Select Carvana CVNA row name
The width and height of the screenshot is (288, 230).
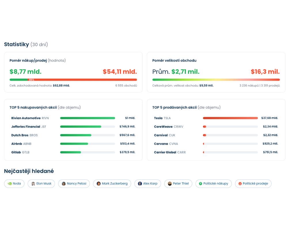[166, 144]
